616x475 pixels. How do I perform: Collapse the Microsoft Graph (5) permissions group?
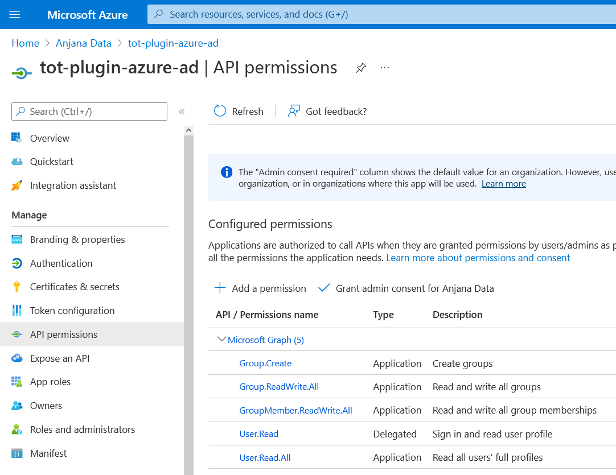point(221,340)
